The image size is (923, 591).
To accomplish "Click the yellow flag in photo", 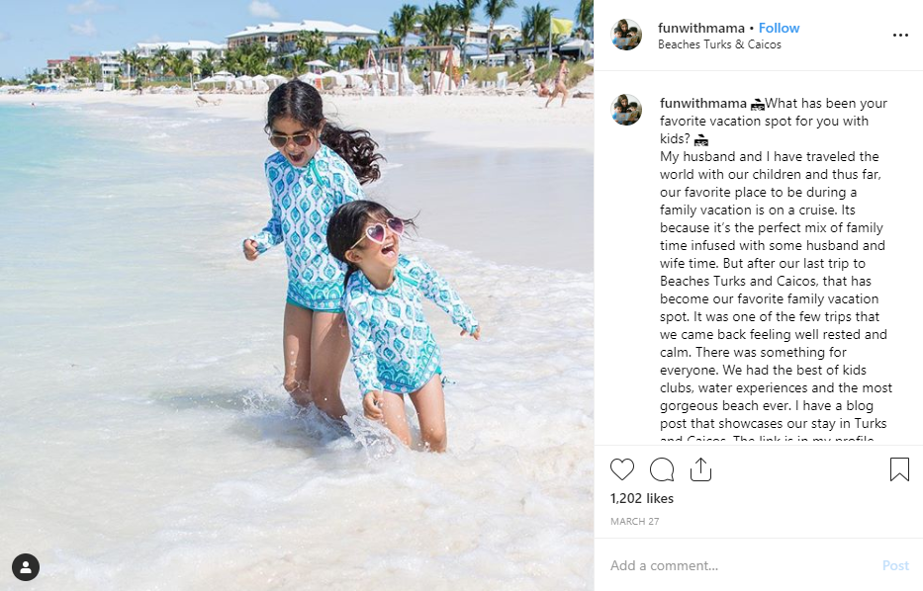I will coord(561,26).
